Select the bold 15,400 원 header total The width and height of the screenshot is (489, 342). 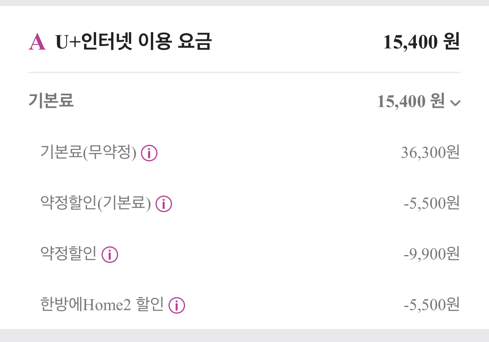(421, 42)
